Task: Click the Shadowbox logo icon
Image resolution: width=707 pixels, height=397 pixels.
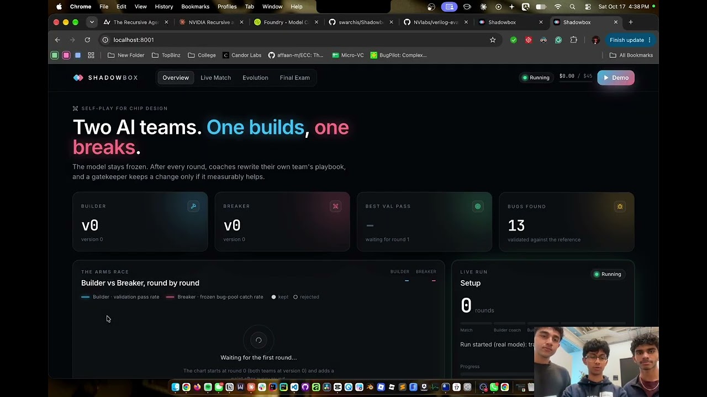Action: pyautogui.click(x=78, y=78)
